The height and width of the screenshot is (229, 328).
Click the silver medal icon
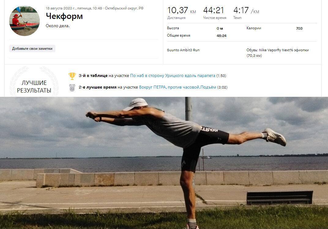pos(72,88)
